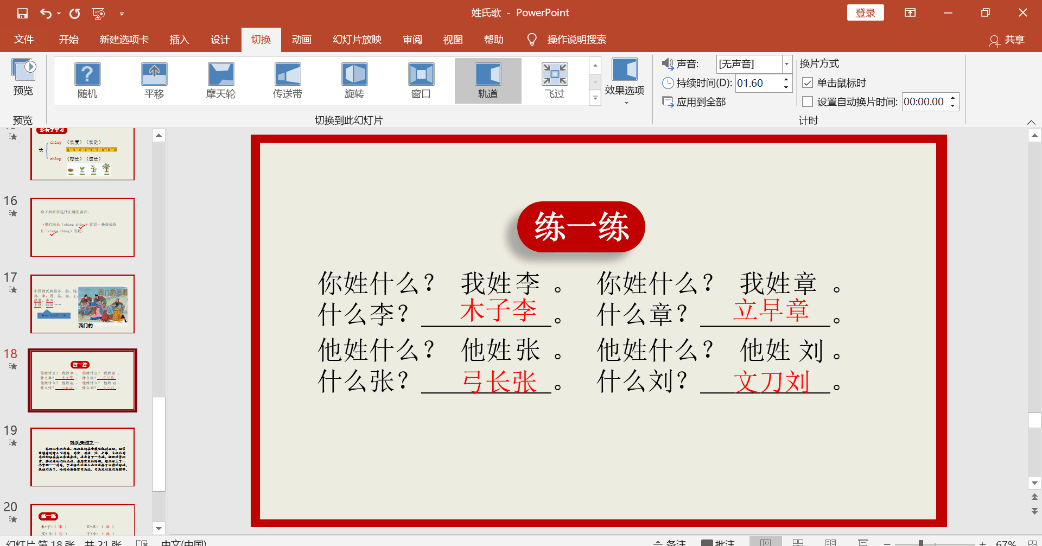Toggle the 单击鼠标时 on-click checkbox
This screenshot has width=1042, height=546.
pyautogui.click(x=808, y=83)
